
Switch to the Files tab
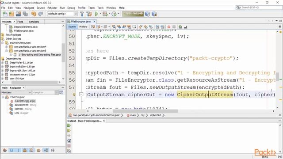[x=20, y=22]
